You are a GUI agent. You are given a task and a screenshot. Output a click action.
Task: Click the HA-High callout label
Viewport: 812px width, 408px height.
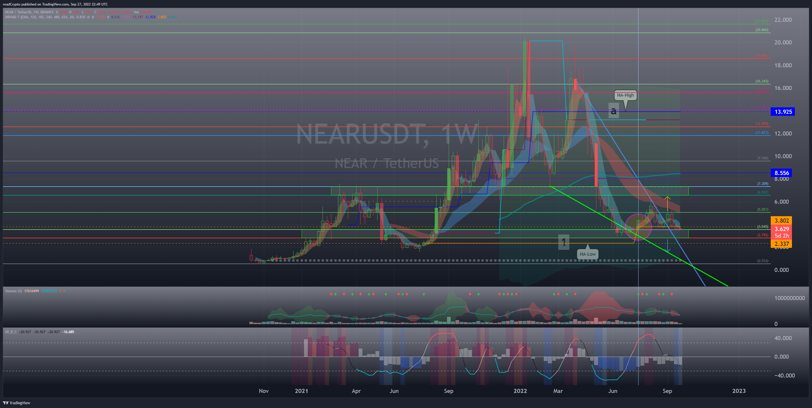click(x=625, y=95)
